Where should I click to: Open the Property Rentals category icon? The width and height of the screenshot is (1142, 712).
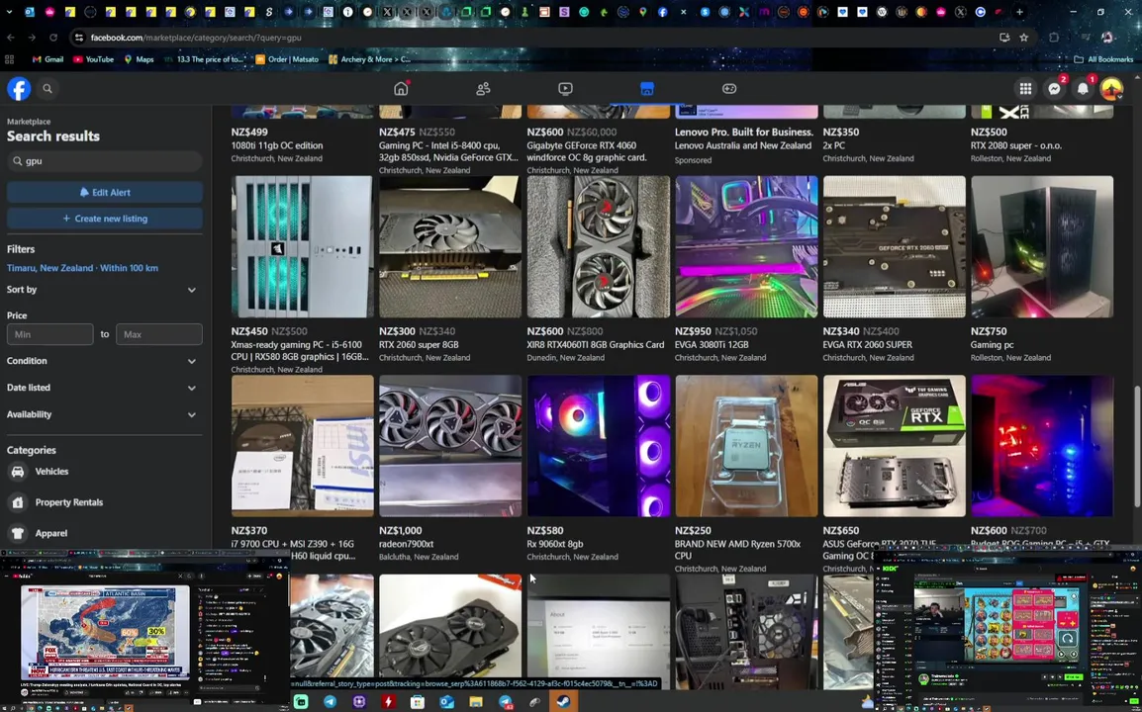point(18,502)
